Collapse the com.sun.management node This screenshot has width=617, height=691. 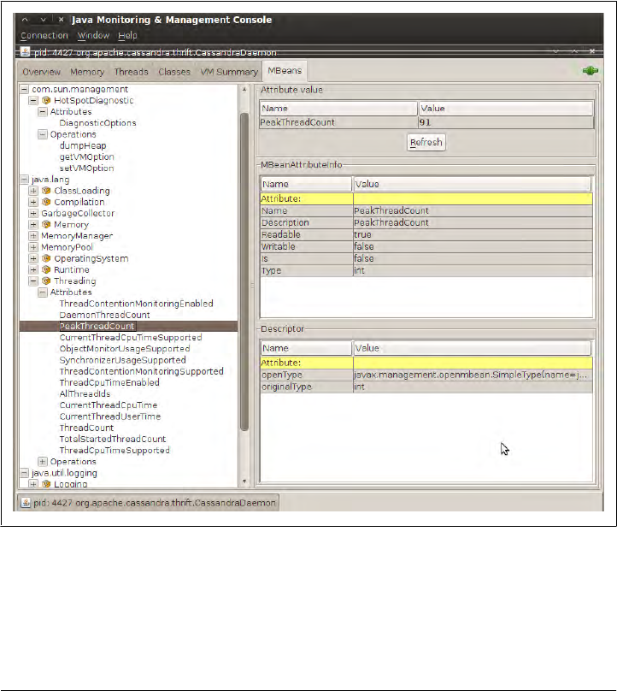coord(24,89)
